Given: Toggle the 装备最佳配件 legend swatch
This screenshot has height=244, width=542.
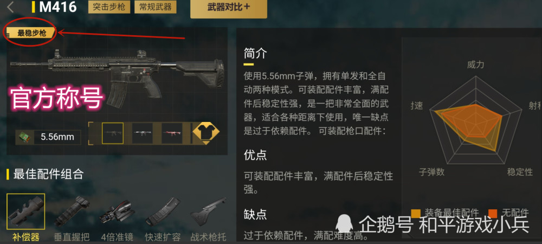Looking at the screenshot, I should (416, 214).
